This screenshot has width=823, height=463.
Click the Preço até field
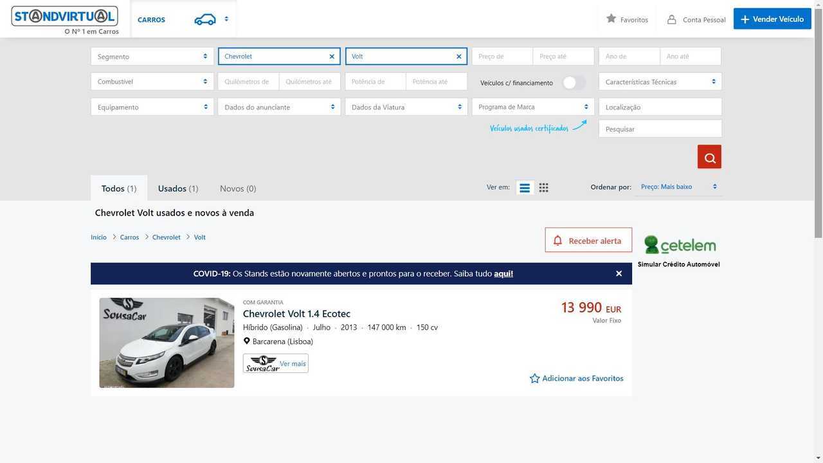[x=564, y=57]
